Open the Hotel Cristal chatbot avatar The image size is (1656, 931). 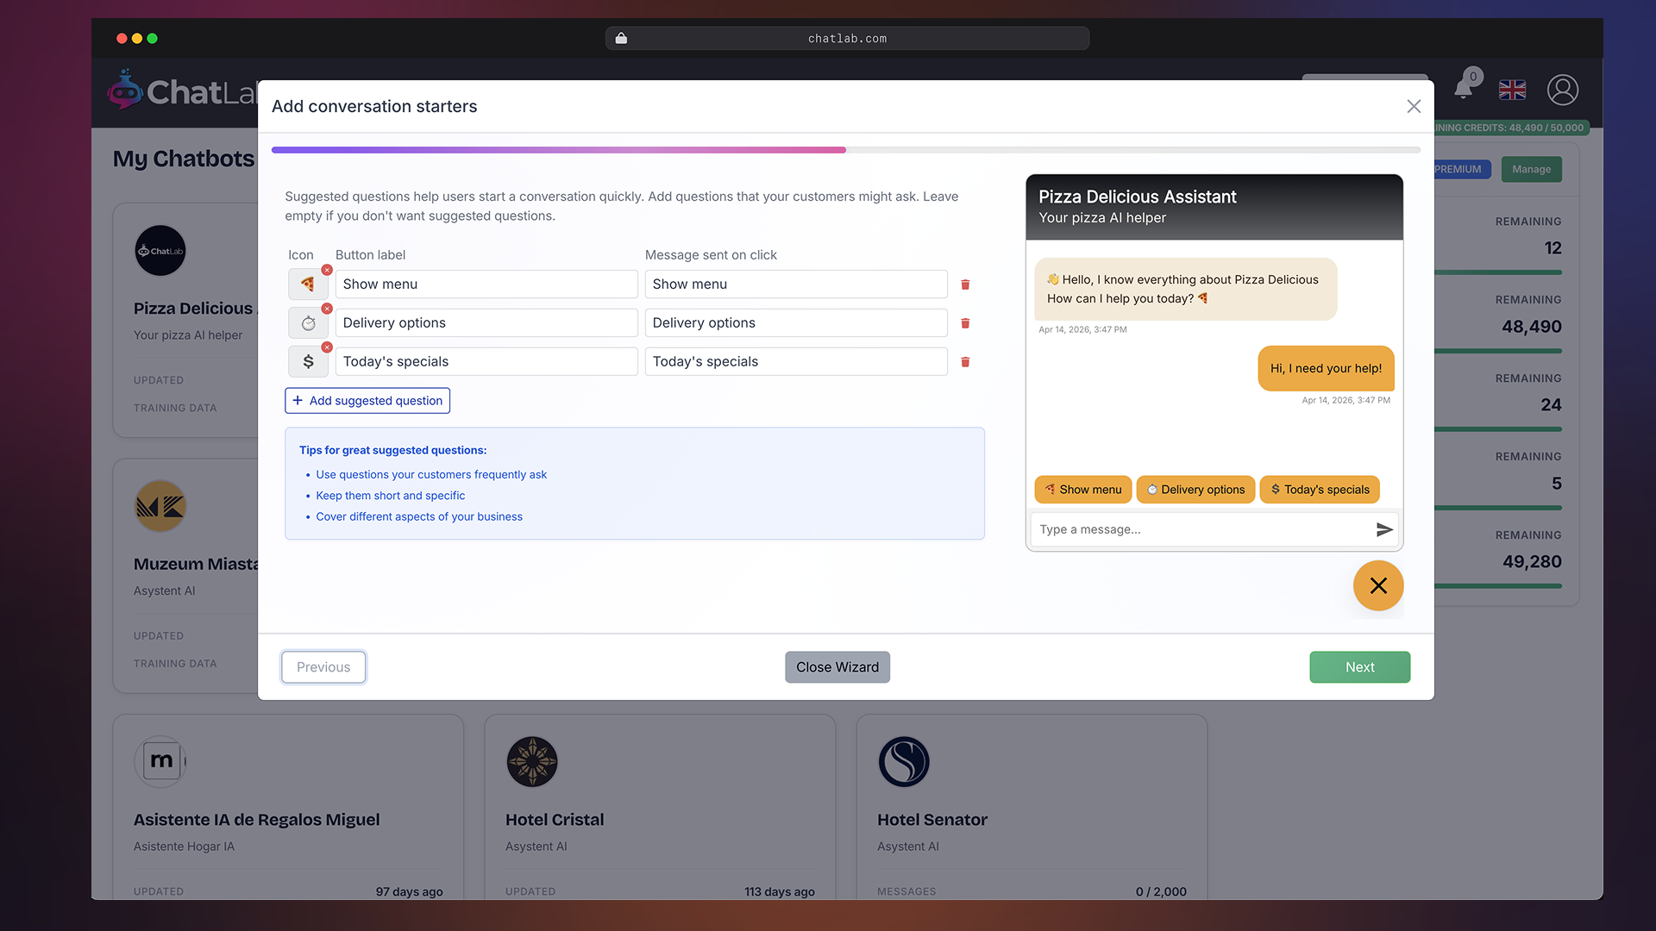[x=532, y=761]
